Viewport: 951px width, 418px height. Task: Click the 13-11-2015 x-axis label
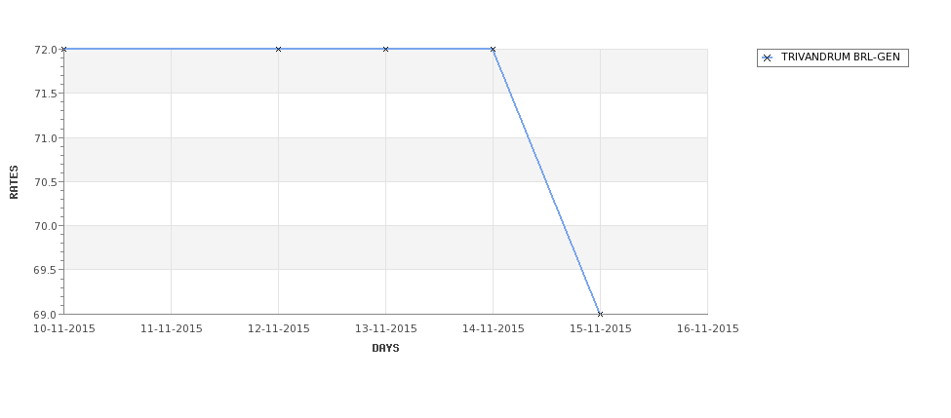tap(385, 329)
